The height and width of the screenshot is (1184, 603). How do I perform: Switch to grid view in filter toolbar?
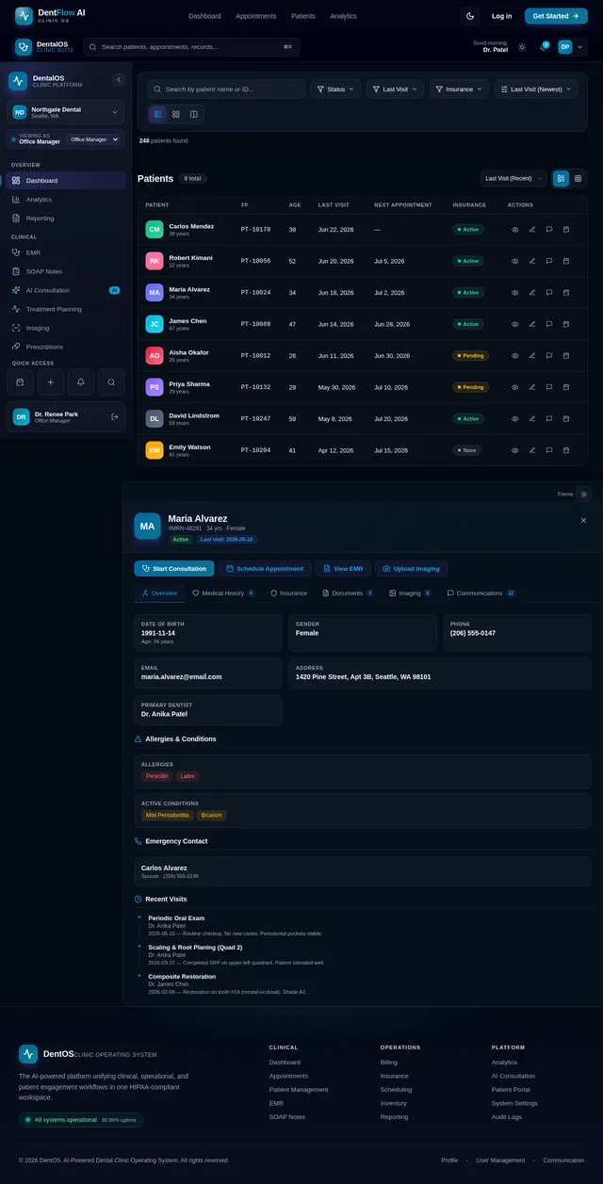click(x=175, y=114)
